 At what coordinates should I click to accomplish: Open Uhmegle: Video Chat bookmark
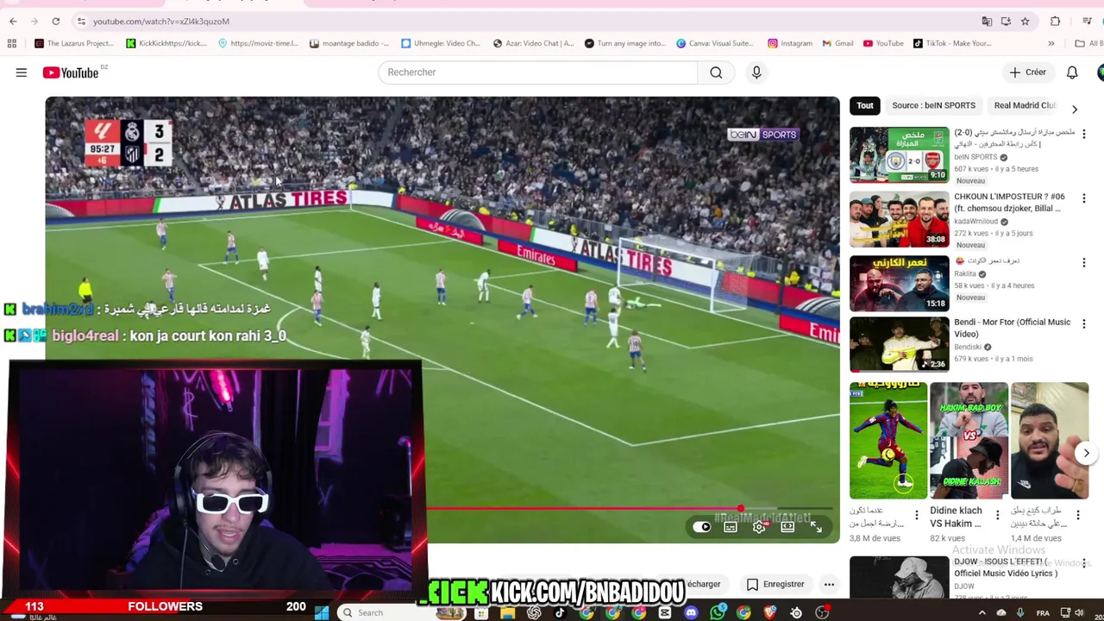pos(441,43)
